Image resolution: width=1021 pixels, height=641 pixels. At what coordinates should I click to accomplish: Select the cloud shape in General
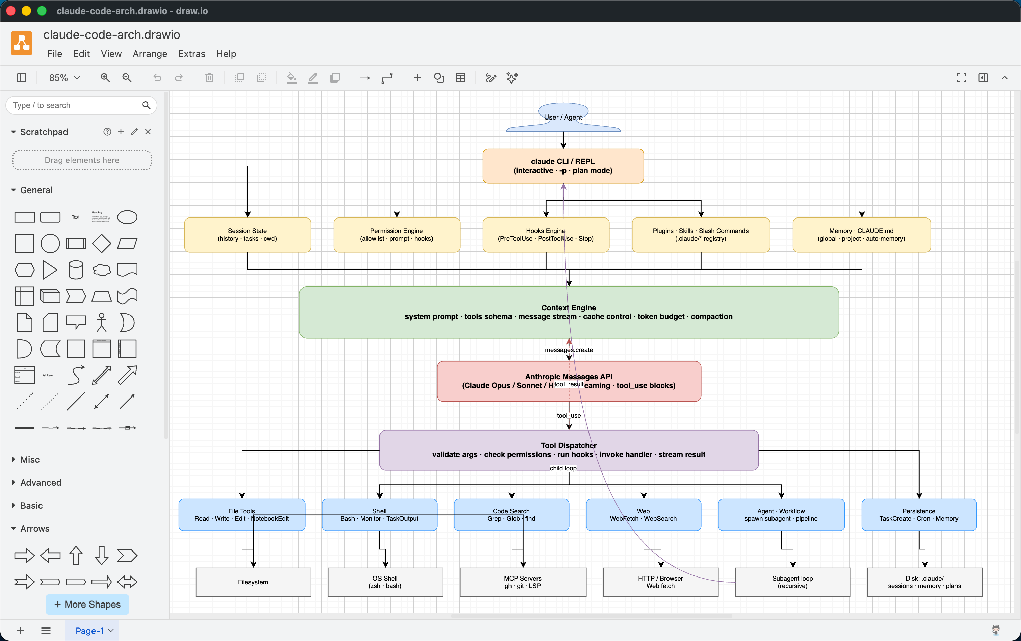coord(102,270)
